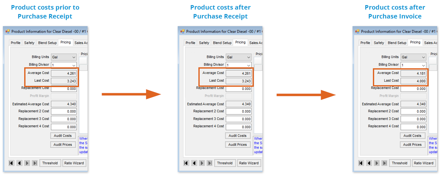This screenshot has width=442, height=178.
Task: Focus Replacement 3 Cost field in after-Purchase-Receipt window
Action: (239, 119)
